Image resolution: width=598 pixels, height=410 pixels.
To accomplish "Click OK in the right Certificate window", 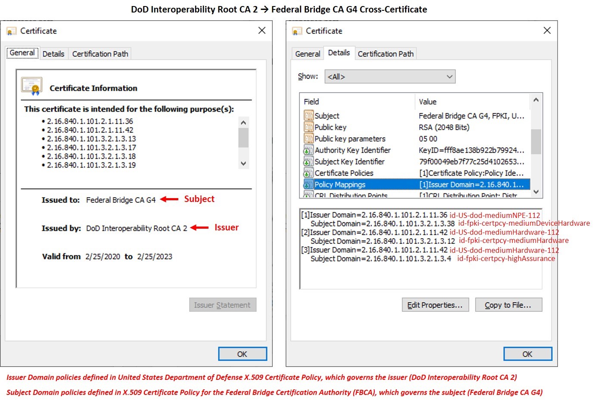I will tap(528, 354).
